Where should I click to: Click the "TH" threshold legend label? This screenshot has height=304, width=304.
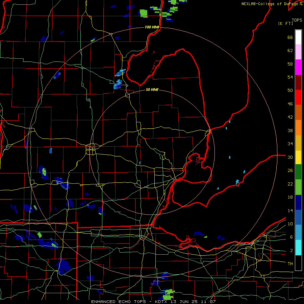point(290,263)
